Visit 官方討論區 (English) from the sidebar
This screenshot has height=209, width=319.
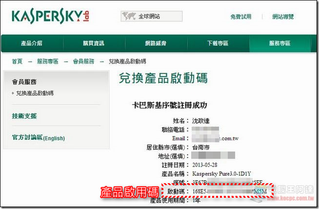(x=38, y=138)
